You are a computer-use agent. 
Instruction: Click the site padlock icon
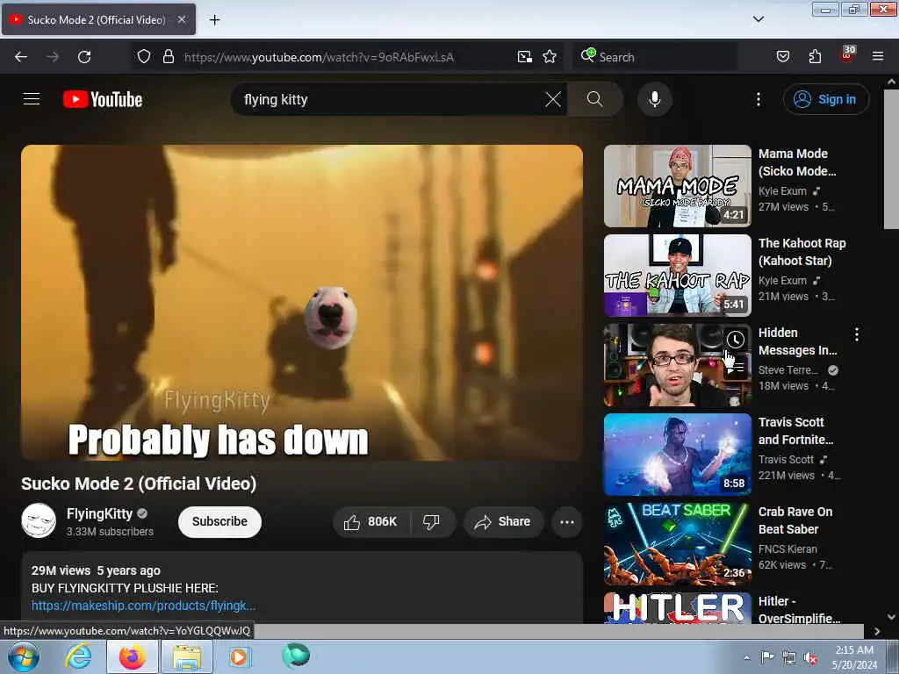(168, 57)
